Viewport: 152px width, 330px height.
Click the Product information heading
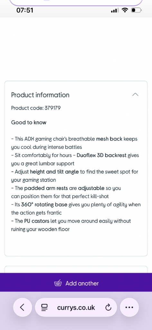click(40, 95)
